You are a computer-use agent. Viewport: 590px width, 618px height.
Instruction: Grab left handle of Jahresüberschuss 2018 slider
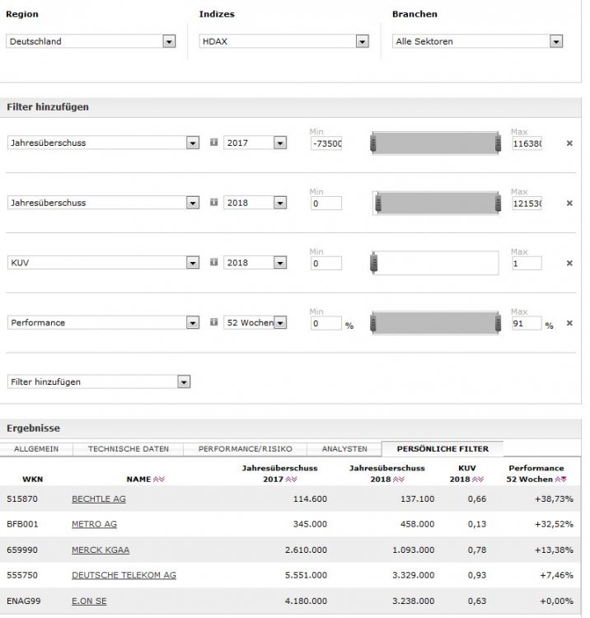[378, 204]
